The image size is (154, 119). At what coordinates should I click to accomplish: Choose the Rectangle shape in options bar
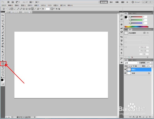click(x=24, y=9)
